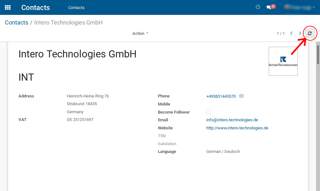
Task: Click the Become Follower label
Action: tap(174, 112)
